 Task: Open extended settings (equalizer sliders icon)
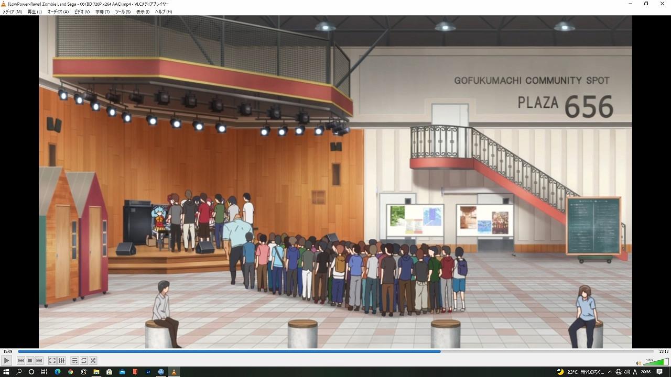pos(61,360)
